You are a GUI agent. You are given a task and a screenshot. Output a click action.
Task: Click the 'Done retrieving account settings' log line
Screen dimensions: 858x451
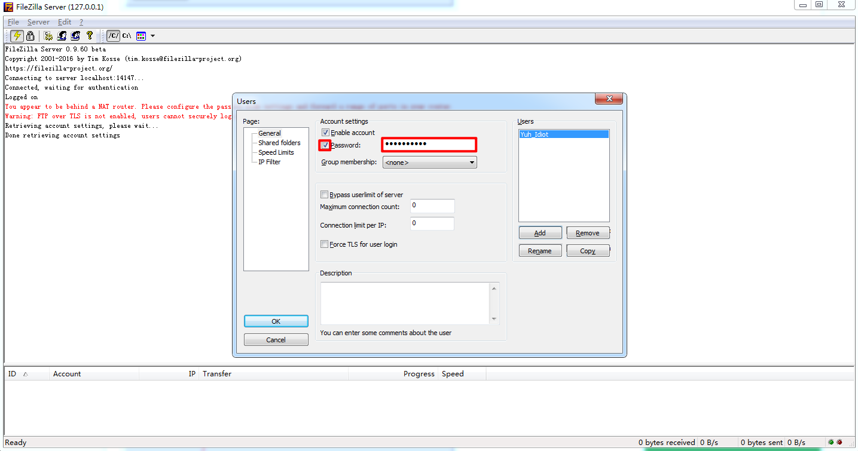coord(63,136)
